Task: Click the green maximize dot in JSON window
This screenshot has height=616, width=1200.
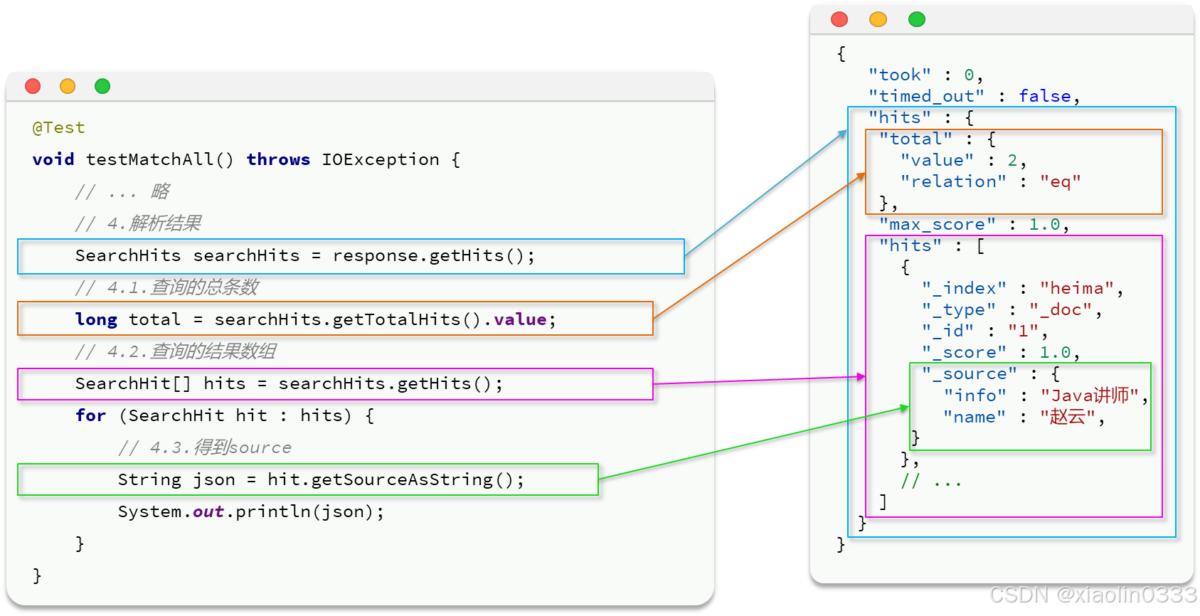Action: 917,19
